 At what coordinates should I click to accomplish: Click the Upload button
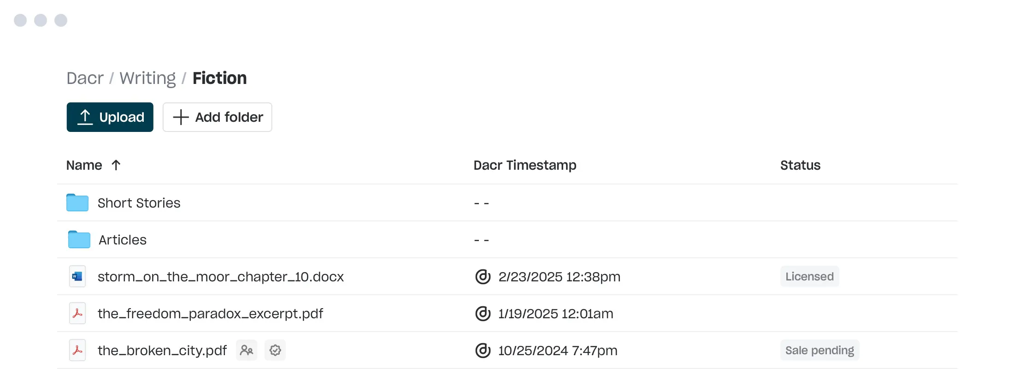(110, 117)
